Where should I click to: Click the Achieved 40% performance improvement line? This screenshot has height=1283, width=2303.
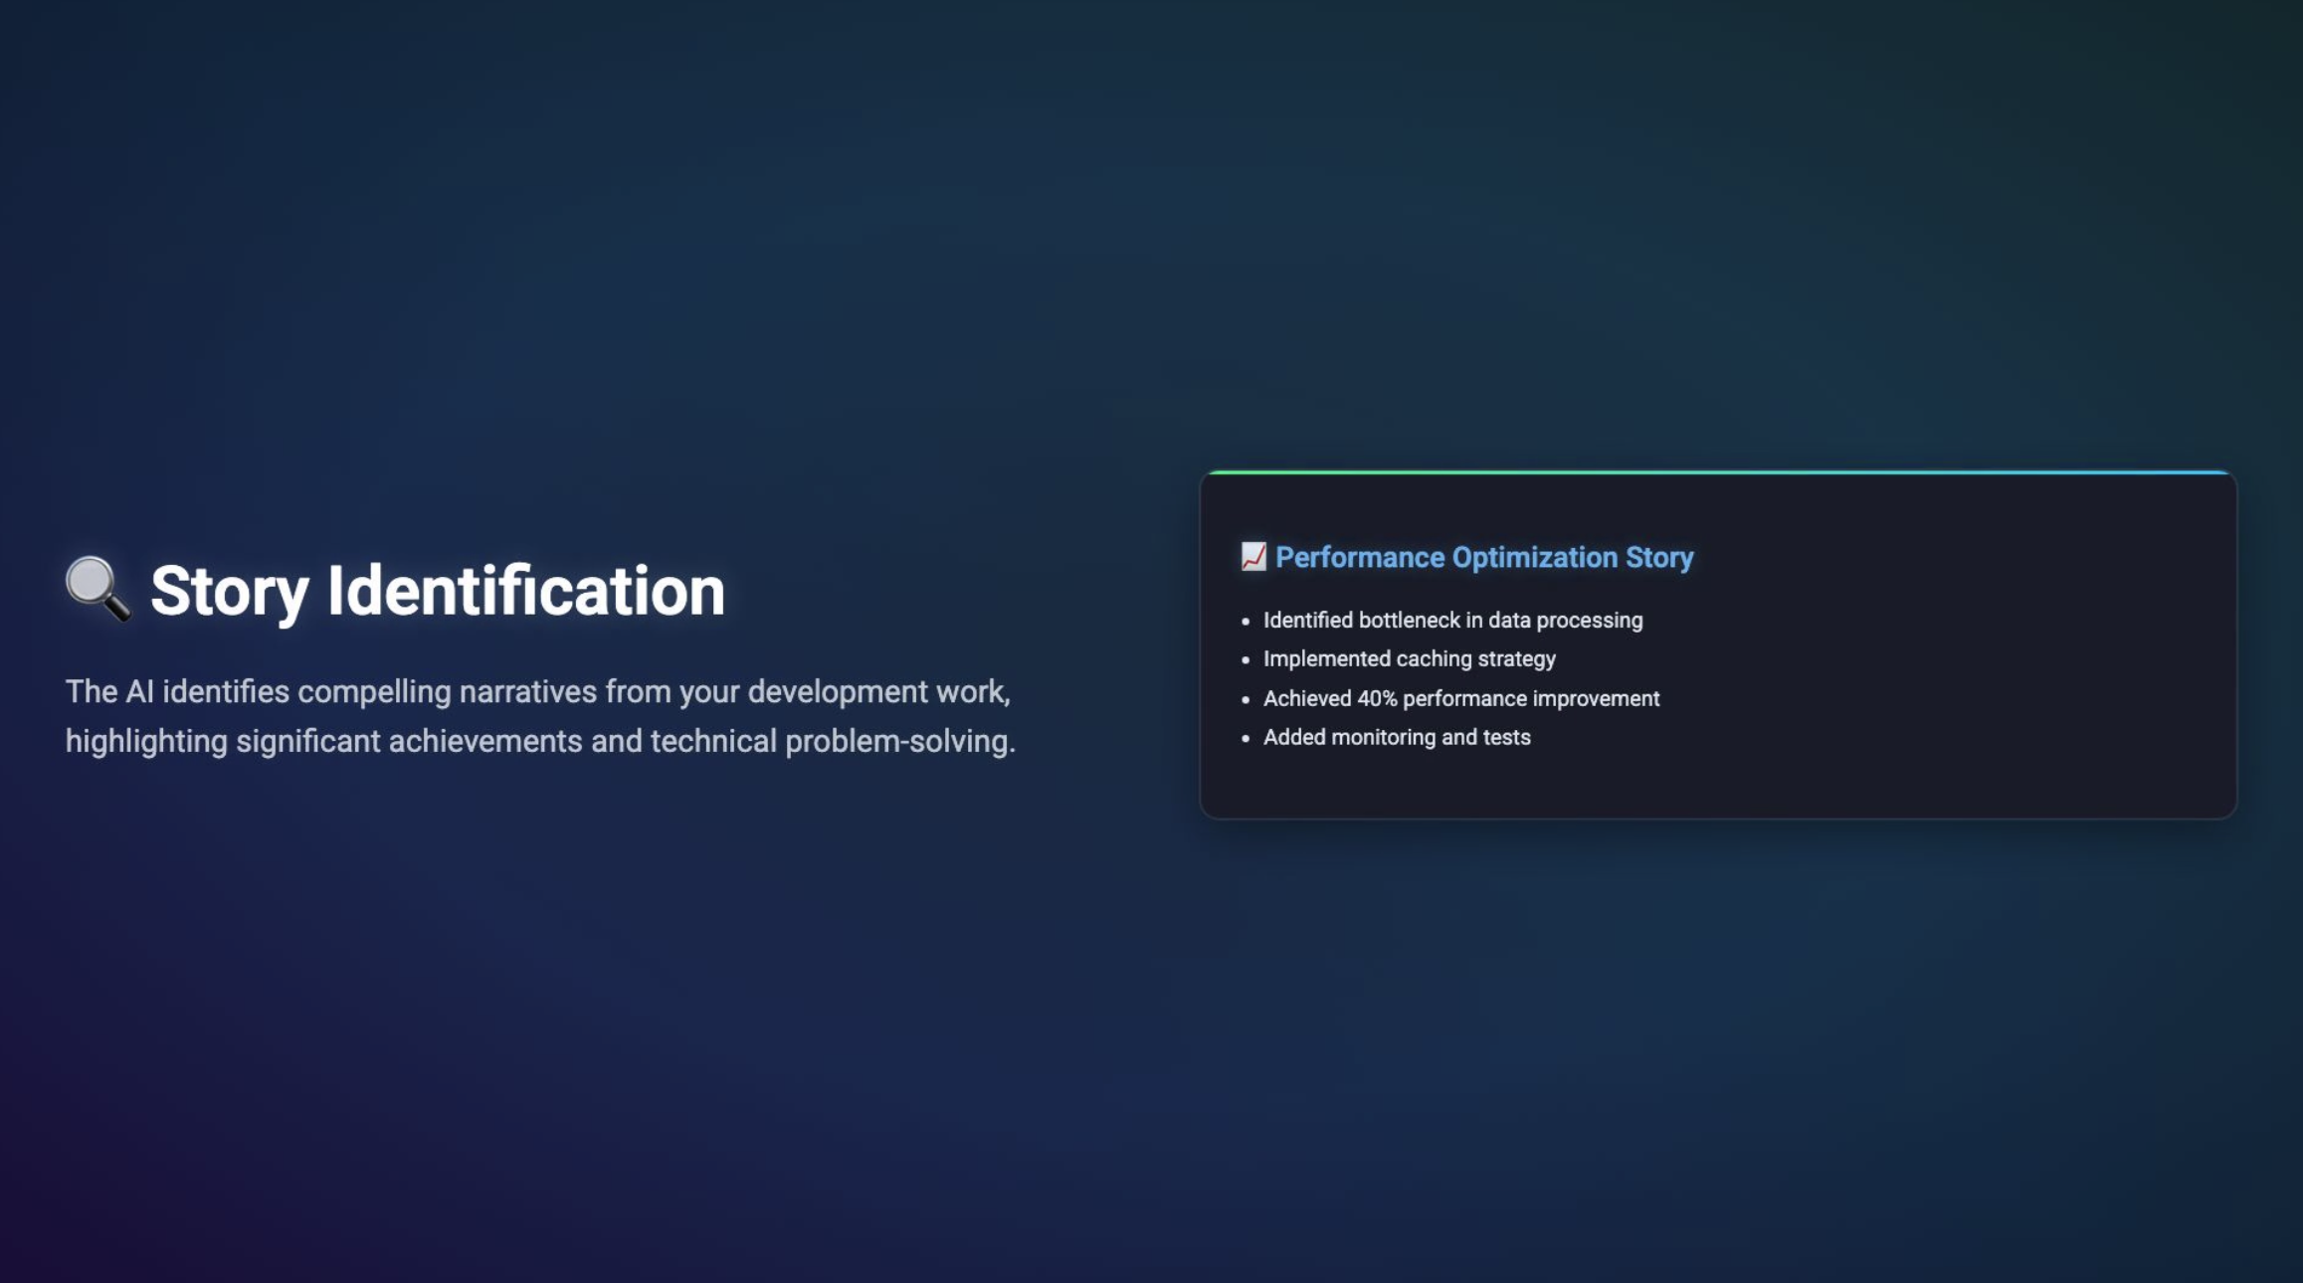(x=1460, y=699)
